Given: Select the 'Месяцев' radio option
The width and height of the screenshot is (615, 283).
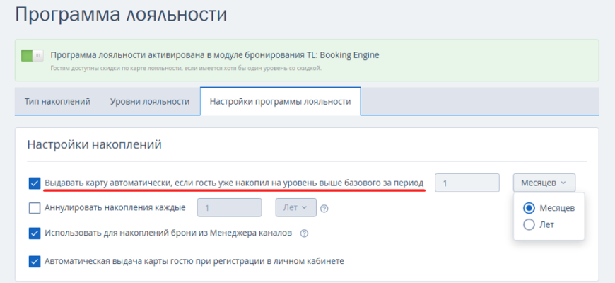Looking at the screenshot, I should click(x=529, y=208).
